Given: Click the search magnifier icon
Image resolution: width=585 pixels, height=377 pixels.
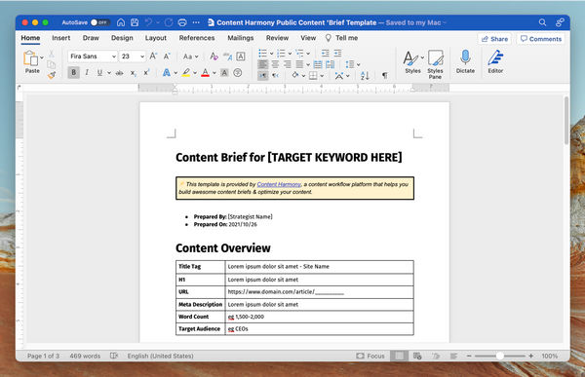Looking at the screenshot, I should point(542,22).
